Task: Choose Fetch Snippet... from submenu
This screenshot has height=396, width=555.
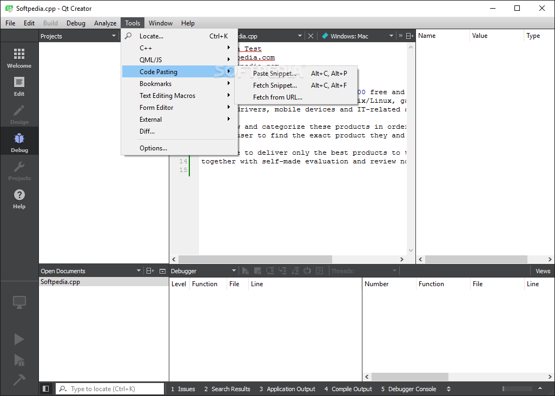Action: tap(296, 85)
